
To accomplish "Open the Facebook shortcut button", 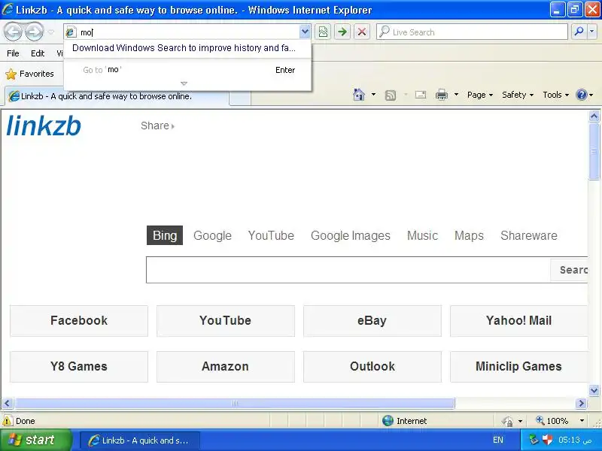I will tap(79, 321).
